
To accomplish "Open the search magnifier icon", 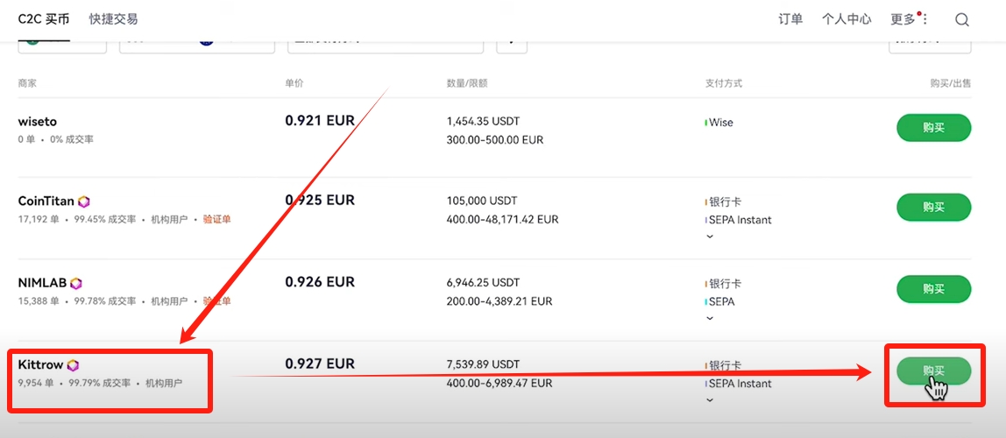I will 961,20.
